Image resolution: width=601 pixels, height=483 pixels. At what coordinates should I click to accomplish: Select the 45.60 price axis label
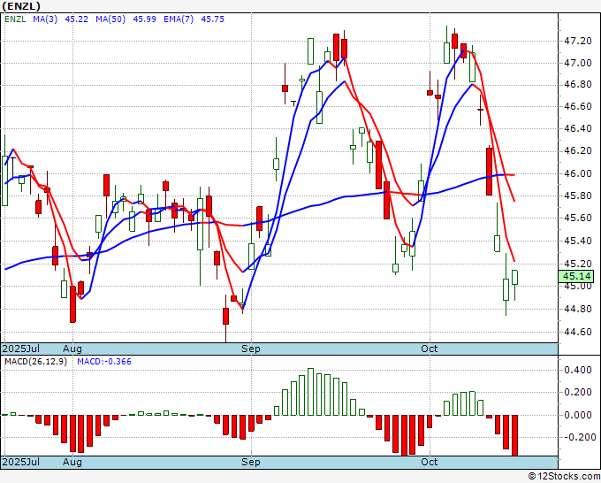point(578,218)
